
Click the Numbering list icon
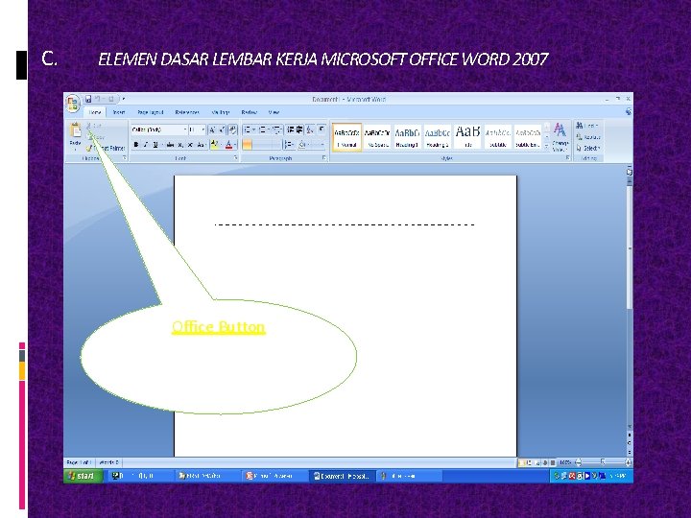(262, 129)
